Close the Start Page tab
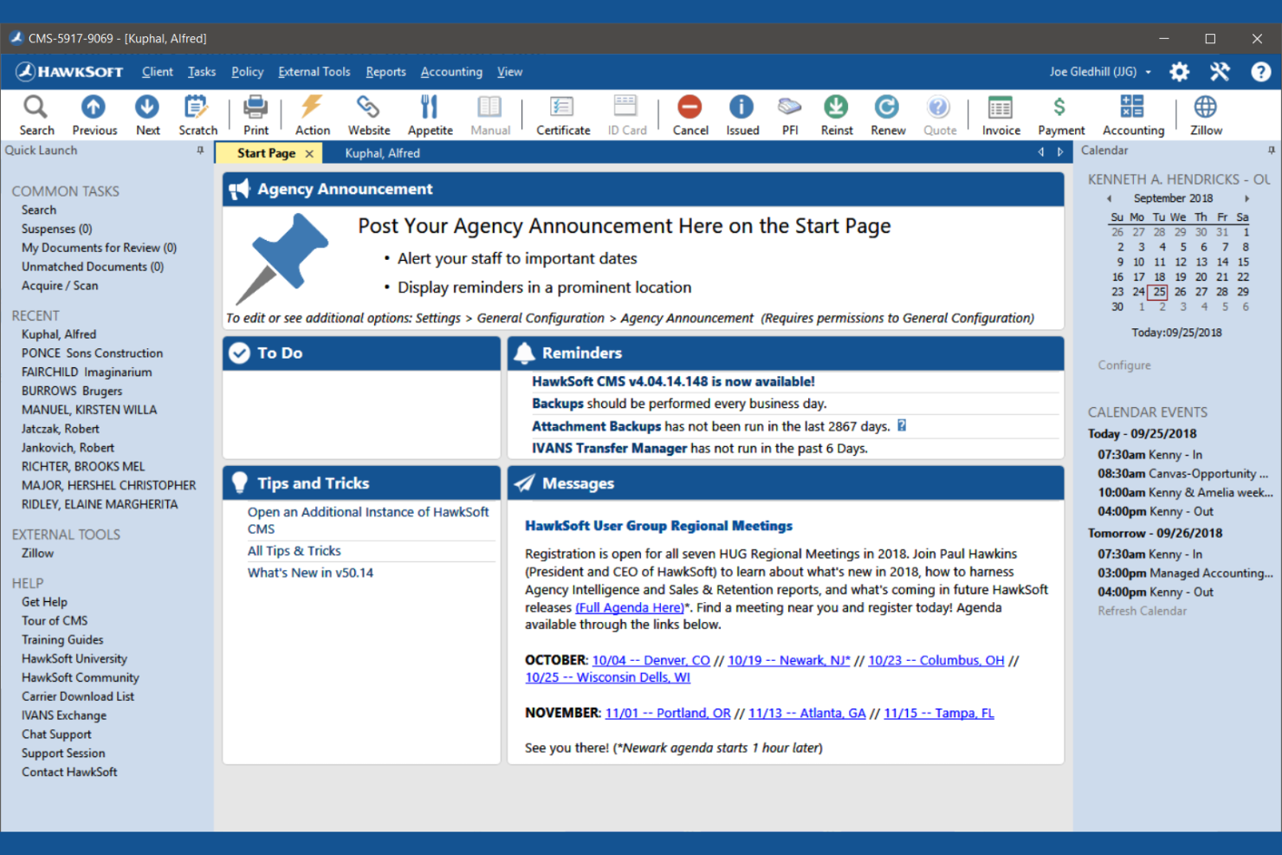The image size is (1282, 855). click(309, 153)
